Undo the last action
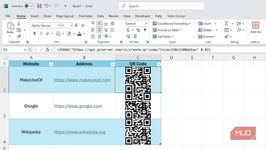Image resolution: width=266 pixels, height=150 pixels. tap(46, 6)
